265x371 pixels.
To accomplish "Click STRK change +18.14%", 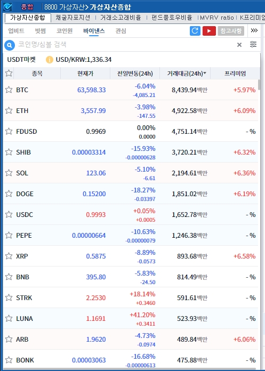I will point(142,294).
